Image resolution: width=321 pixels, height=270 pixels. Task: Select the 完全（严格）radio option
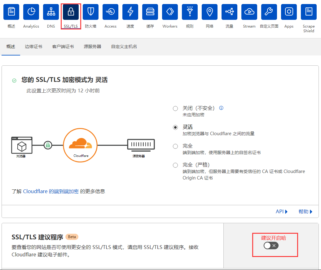(175, 165)
